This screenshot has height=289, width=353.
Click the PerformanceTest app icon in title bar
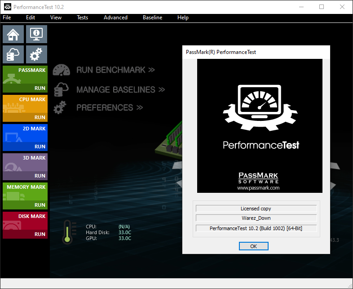(8, 7)
